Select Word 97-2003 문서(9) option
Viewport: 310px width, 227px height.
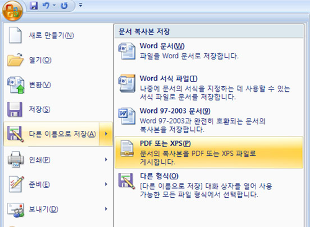[x=175, y=111]
